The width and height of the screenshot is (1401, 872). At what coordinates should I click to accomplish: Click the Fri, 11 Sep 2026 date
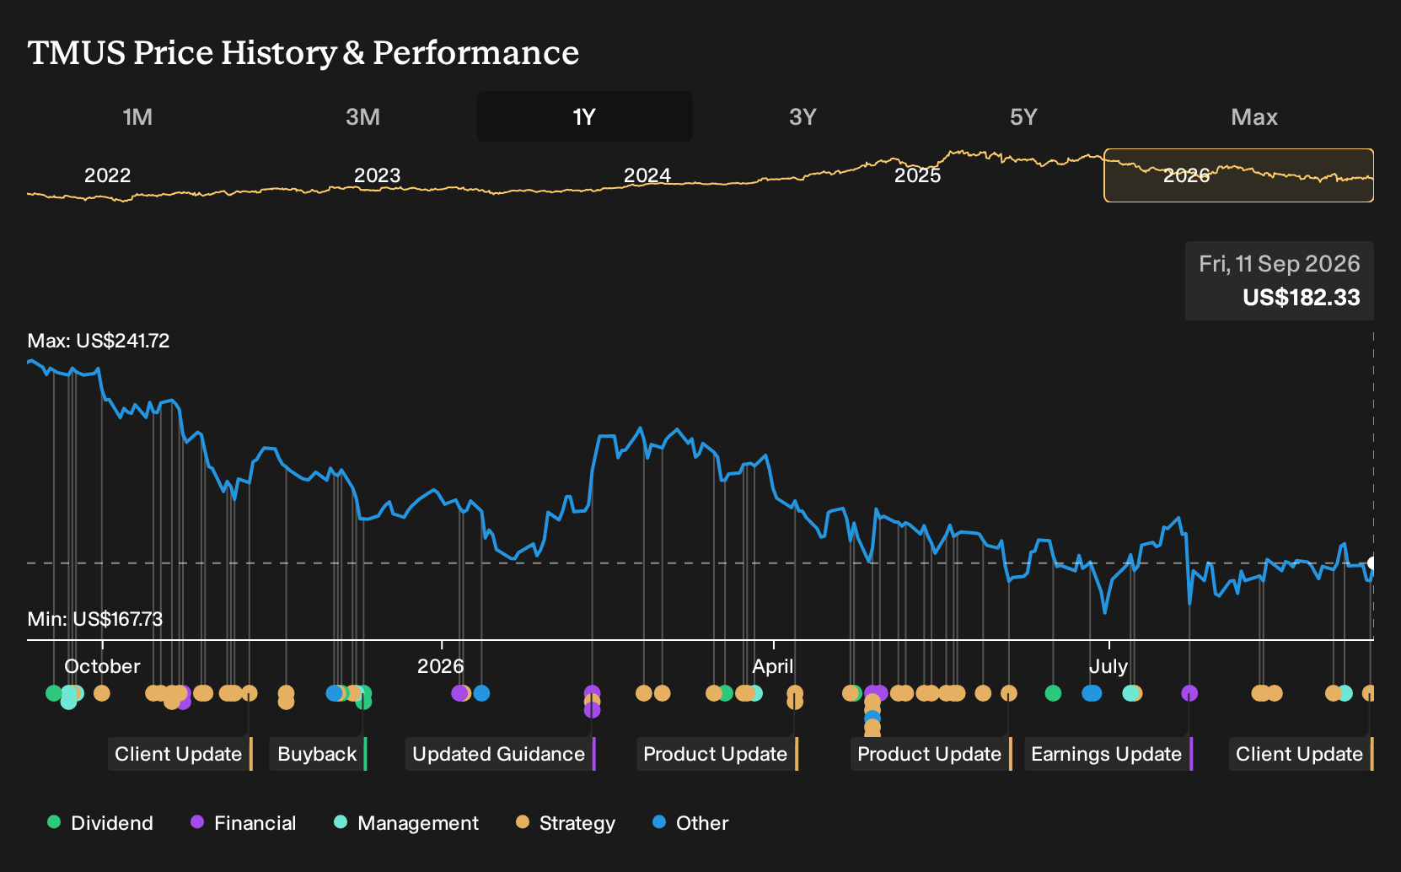(1280, 264)
